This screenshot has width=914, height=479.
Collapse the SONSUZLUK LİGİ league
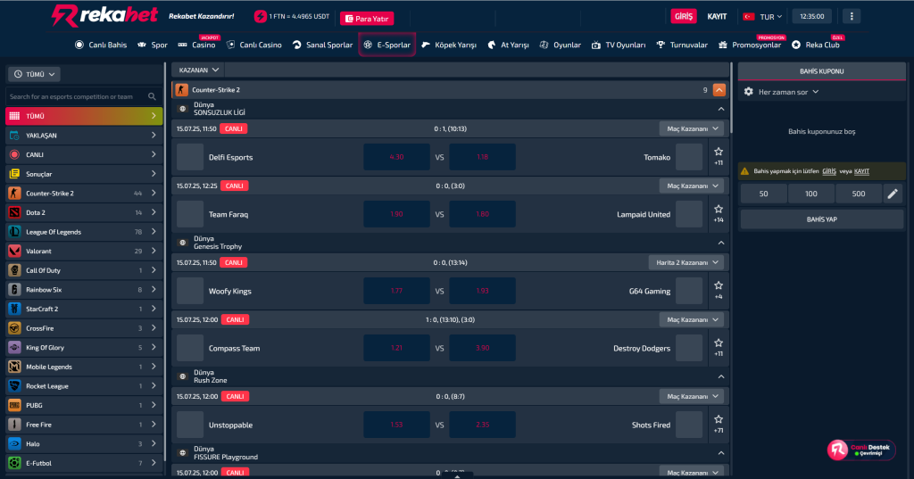point(721,109)
